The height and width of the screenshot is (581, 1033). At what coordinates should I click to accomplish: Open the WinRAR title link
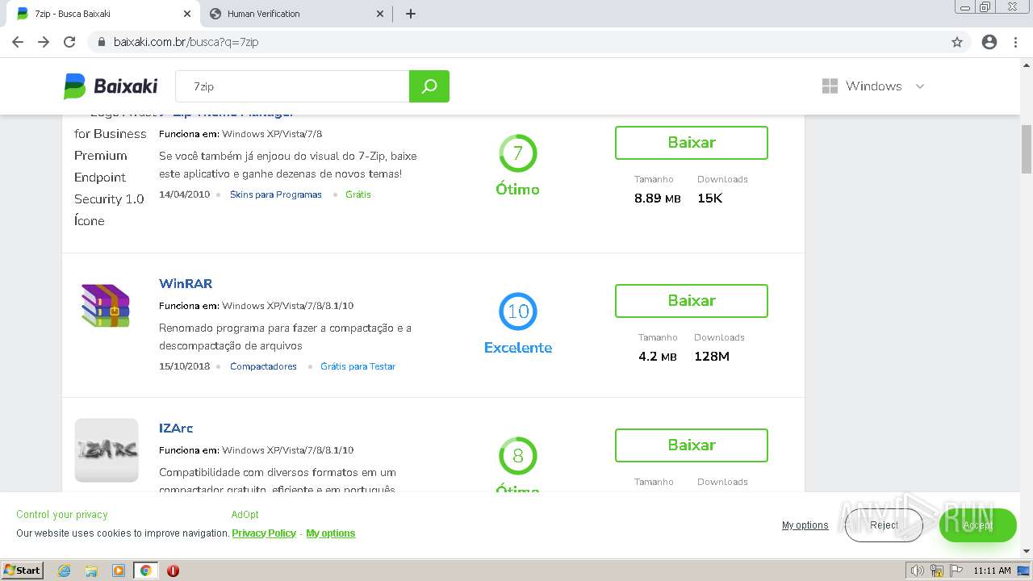[x=186, y=284]
